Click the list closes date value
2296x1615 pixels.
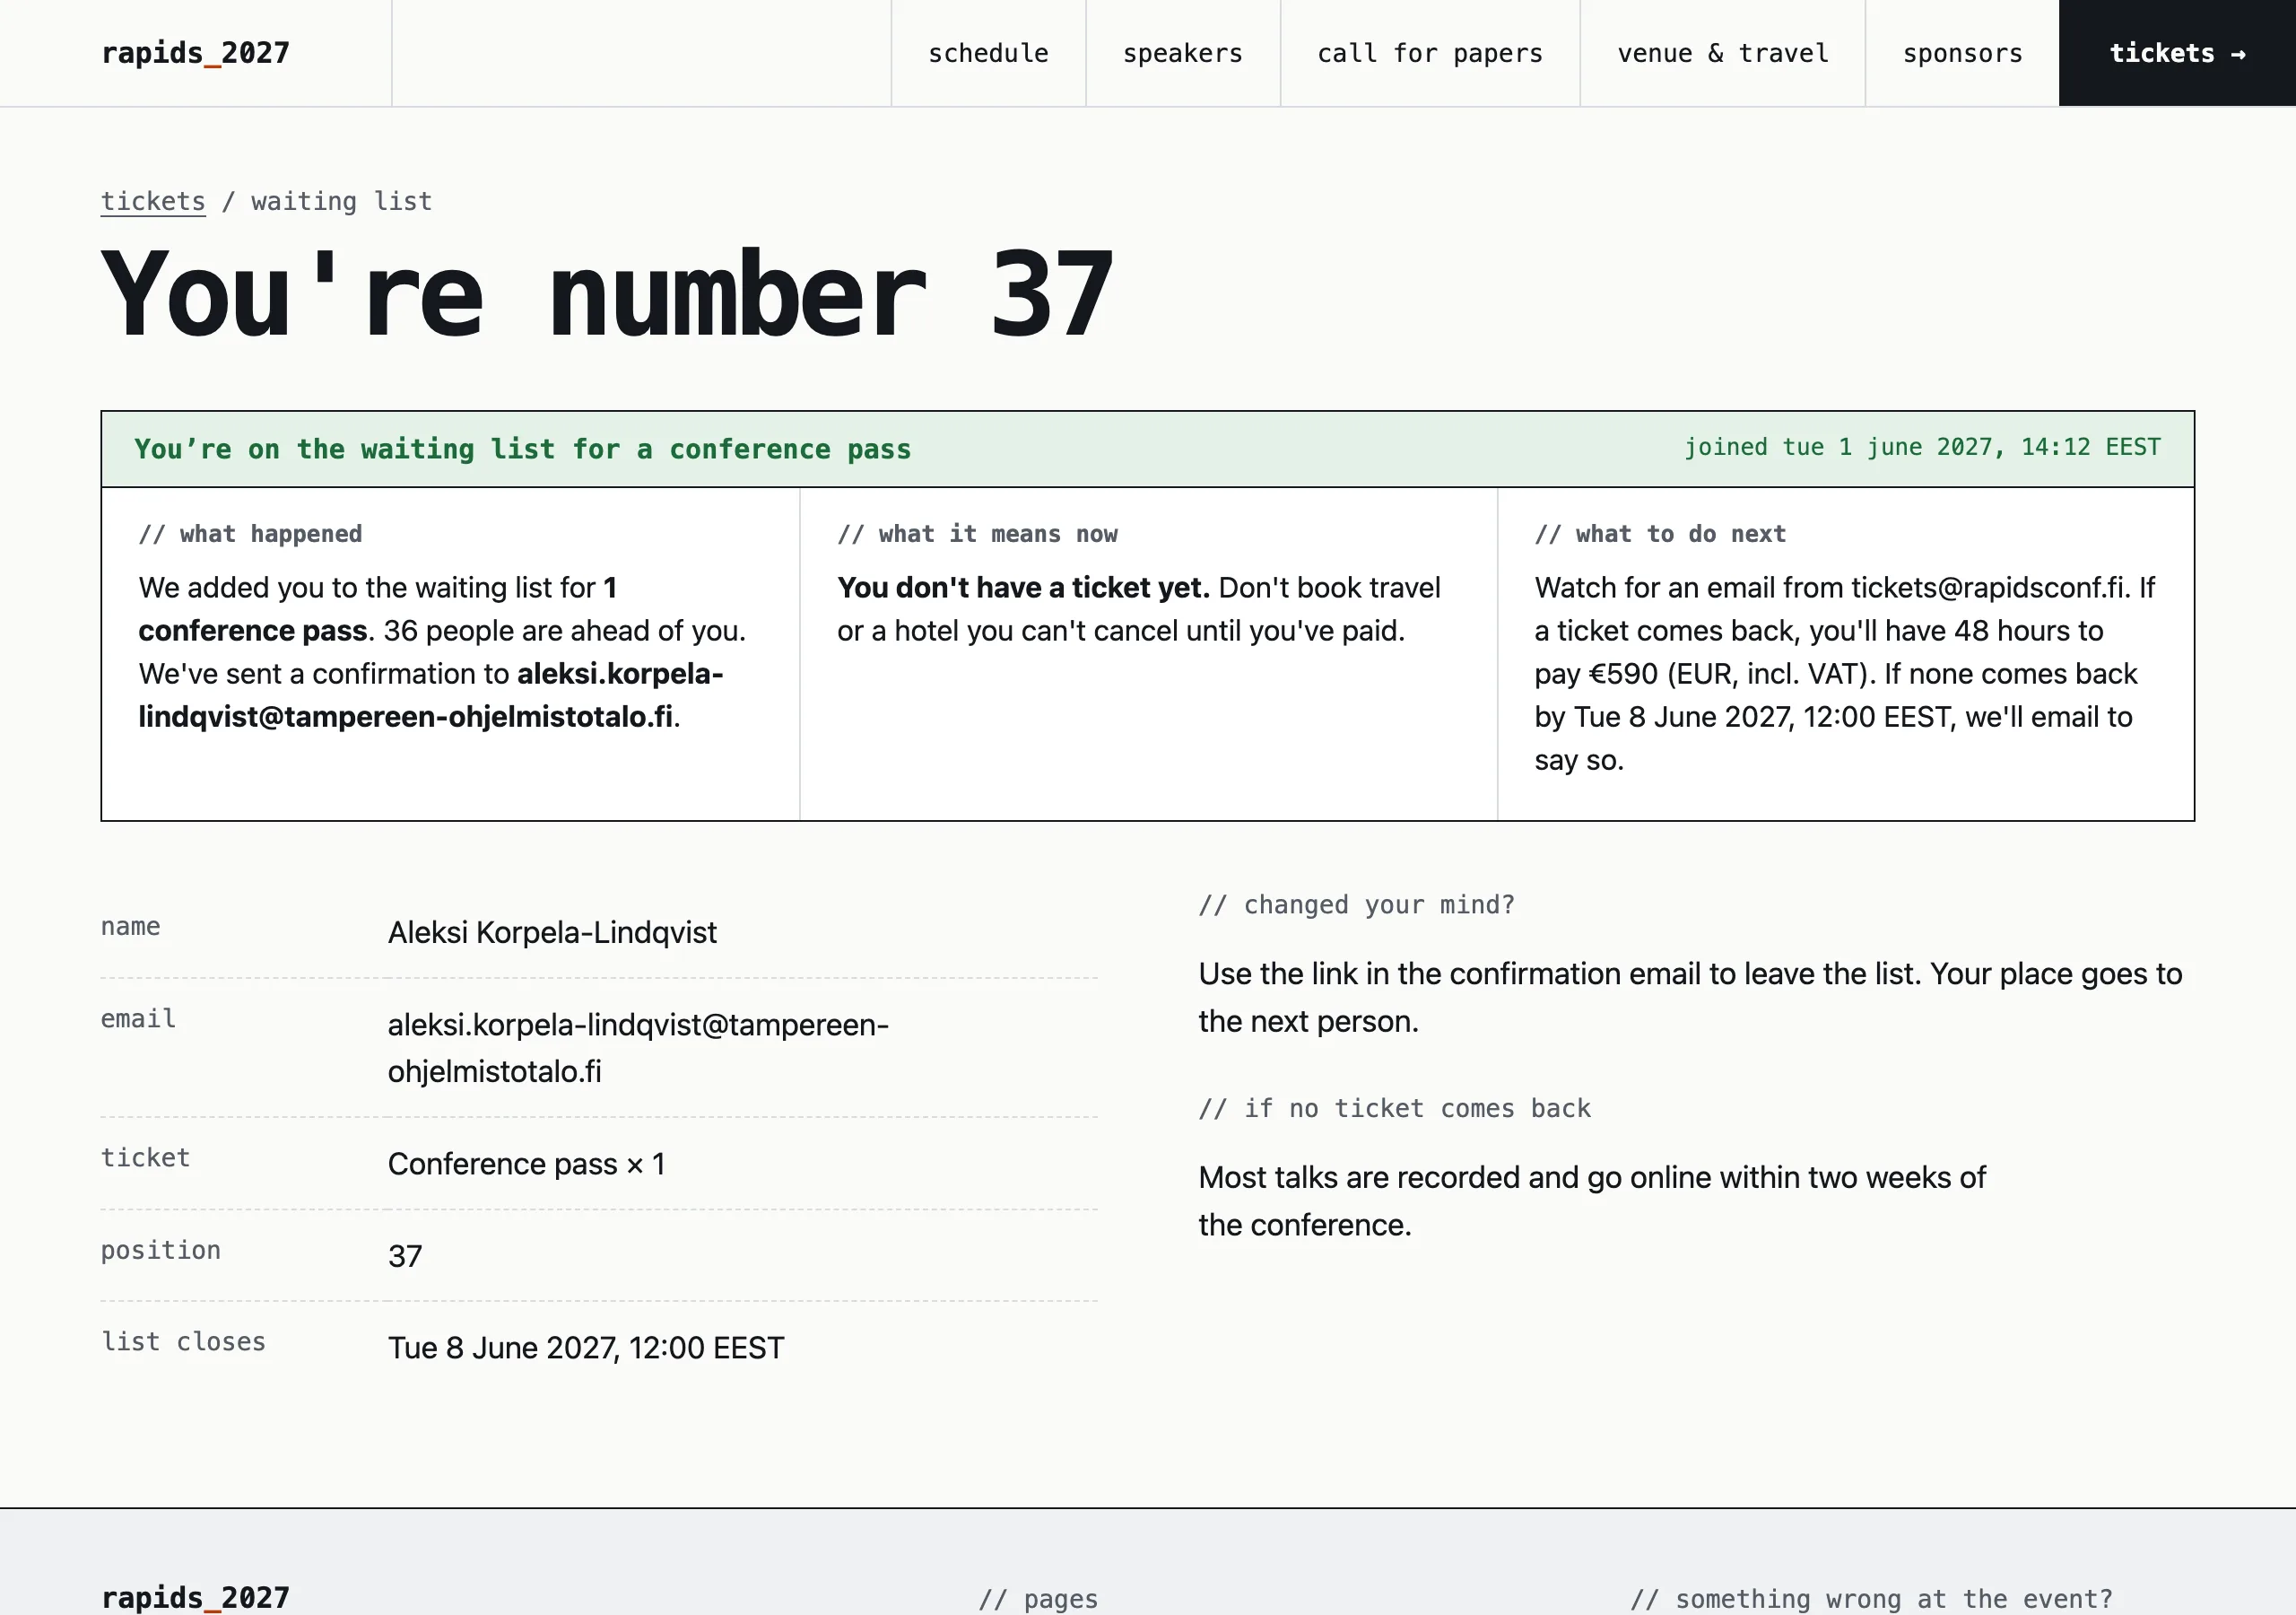click(586, 1348)
